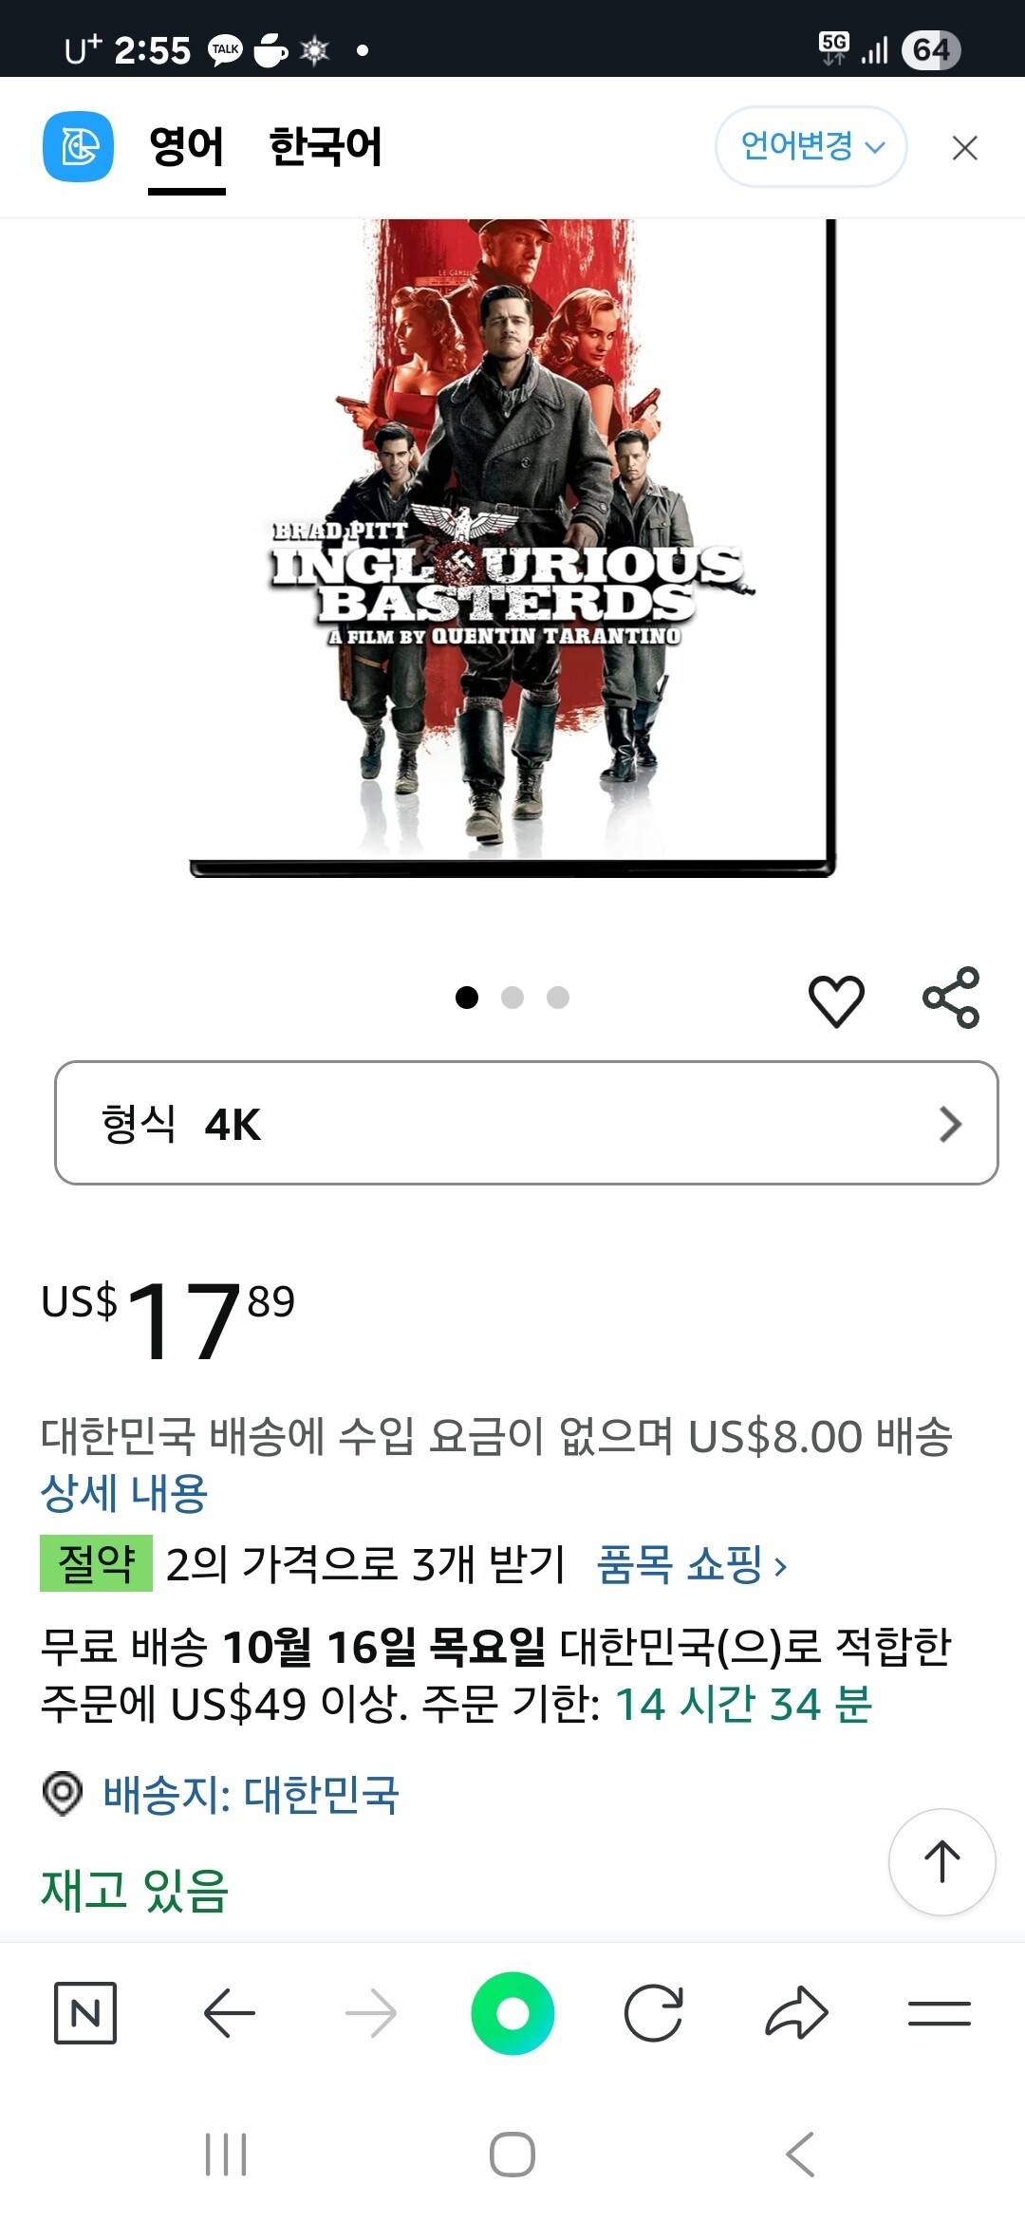This screenshot has height=2221, width=1025.
Task: Change delivery location 배송지: 대한민국
Action: pyautogui.click(x=251, y=1795)
